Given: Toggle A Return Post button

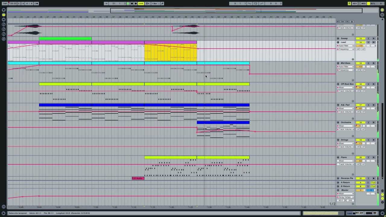Looking at the screenshot, I should [x=373, y=183].
